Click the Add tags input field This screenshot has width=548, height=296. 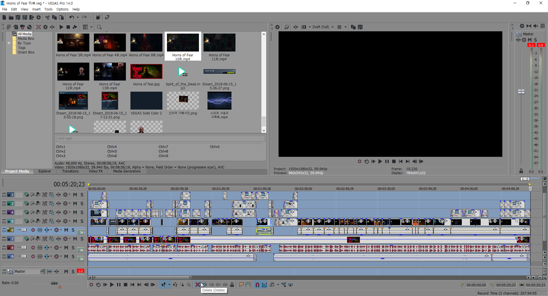pyautogui.click(x=160, y=138)
